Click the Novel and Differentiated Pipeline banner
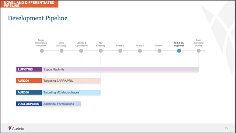The height and width of the screenshot is (133, 236). coord(29,4)
